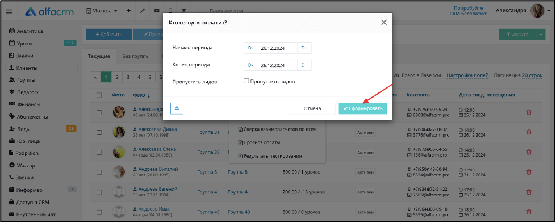Expand the Москва location dropdown

click(102, 11)
